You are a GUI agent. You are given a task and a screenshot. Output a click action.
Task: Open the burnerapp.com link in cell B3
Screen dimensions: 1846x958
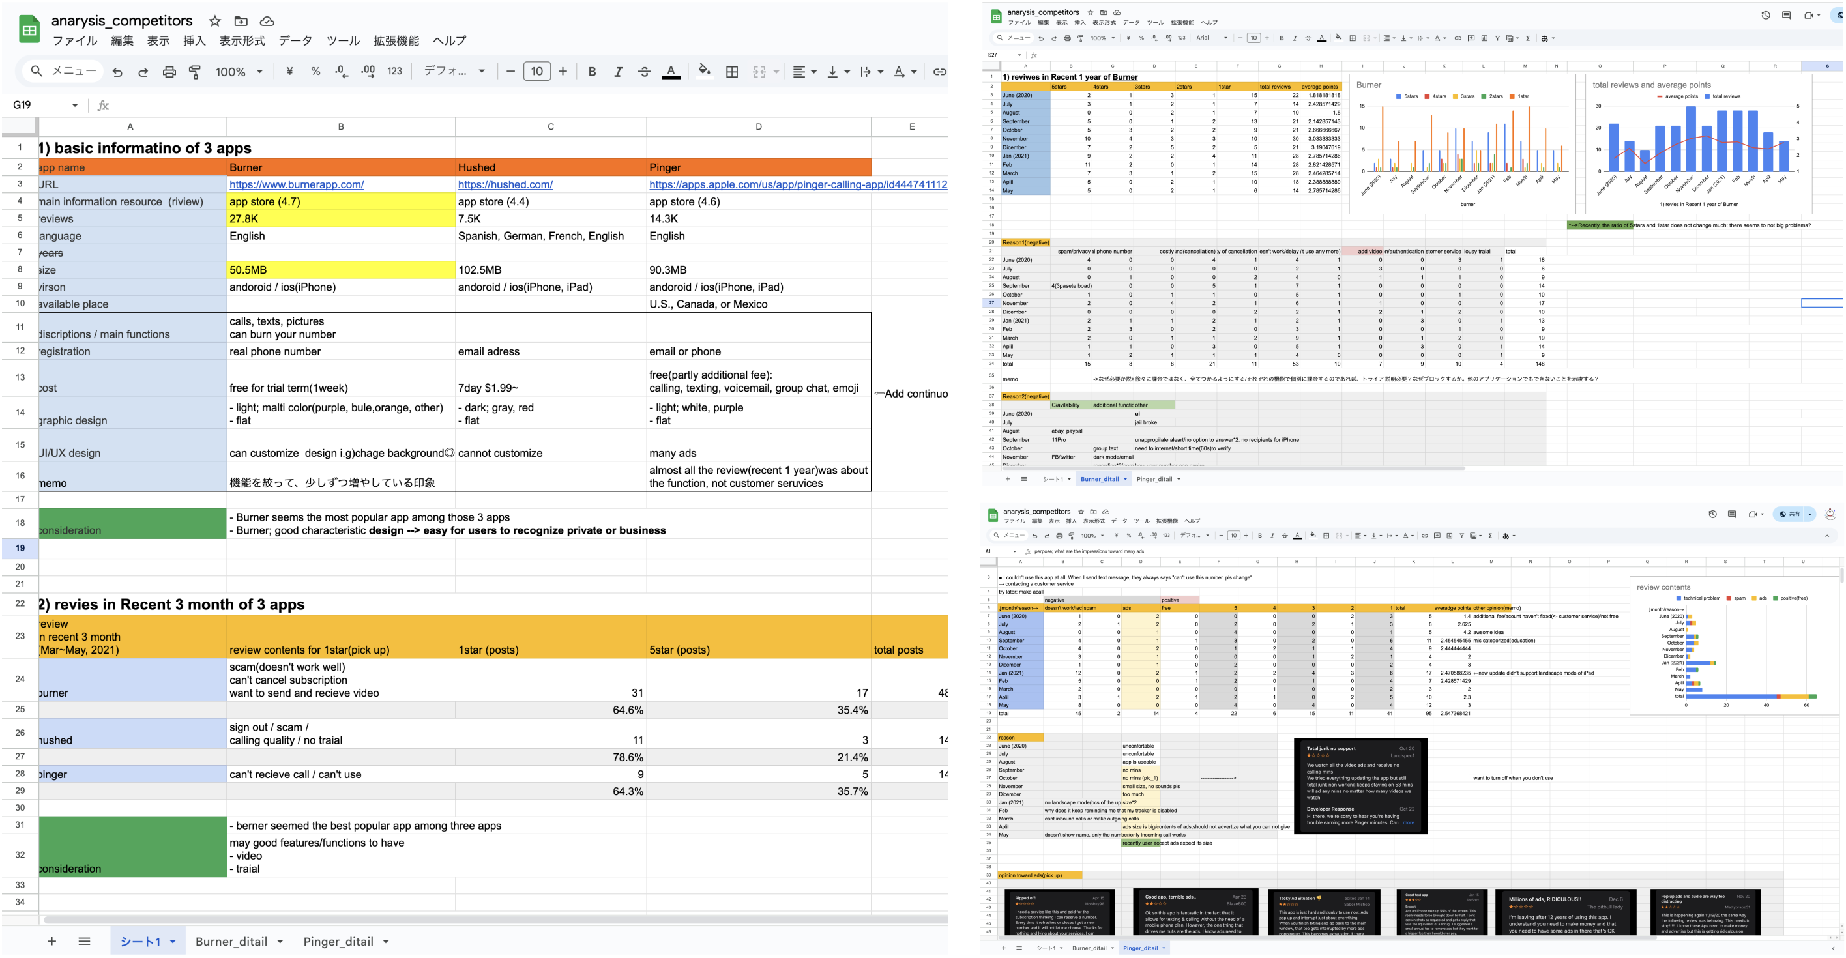pyautogui.click(x=297, y=185)
